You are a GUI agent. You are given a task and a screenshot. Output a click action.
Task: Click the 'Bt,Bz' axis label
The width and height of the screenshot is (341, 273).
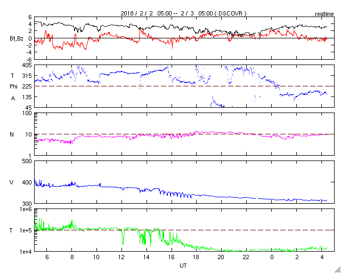[17, 39]
